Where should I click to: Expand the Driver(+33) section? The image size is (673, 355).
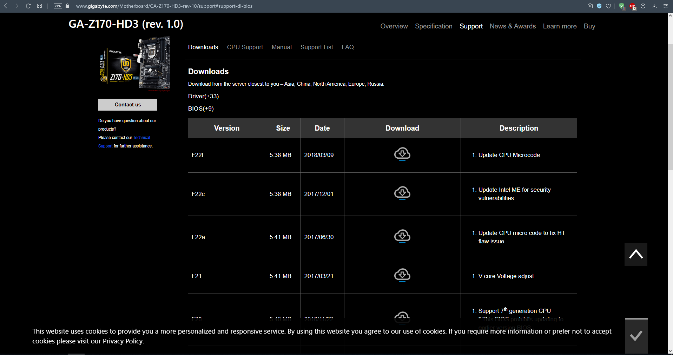tap(203, 96)
